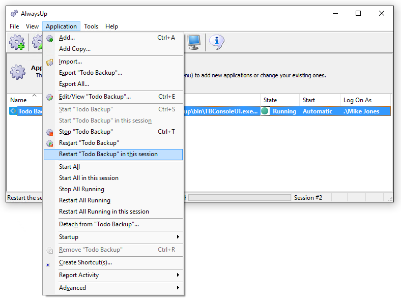This screenshot has height=300, width=401.
Task: Choose Create Shortcut(s)... entry
Action: [x=113, y=262]
